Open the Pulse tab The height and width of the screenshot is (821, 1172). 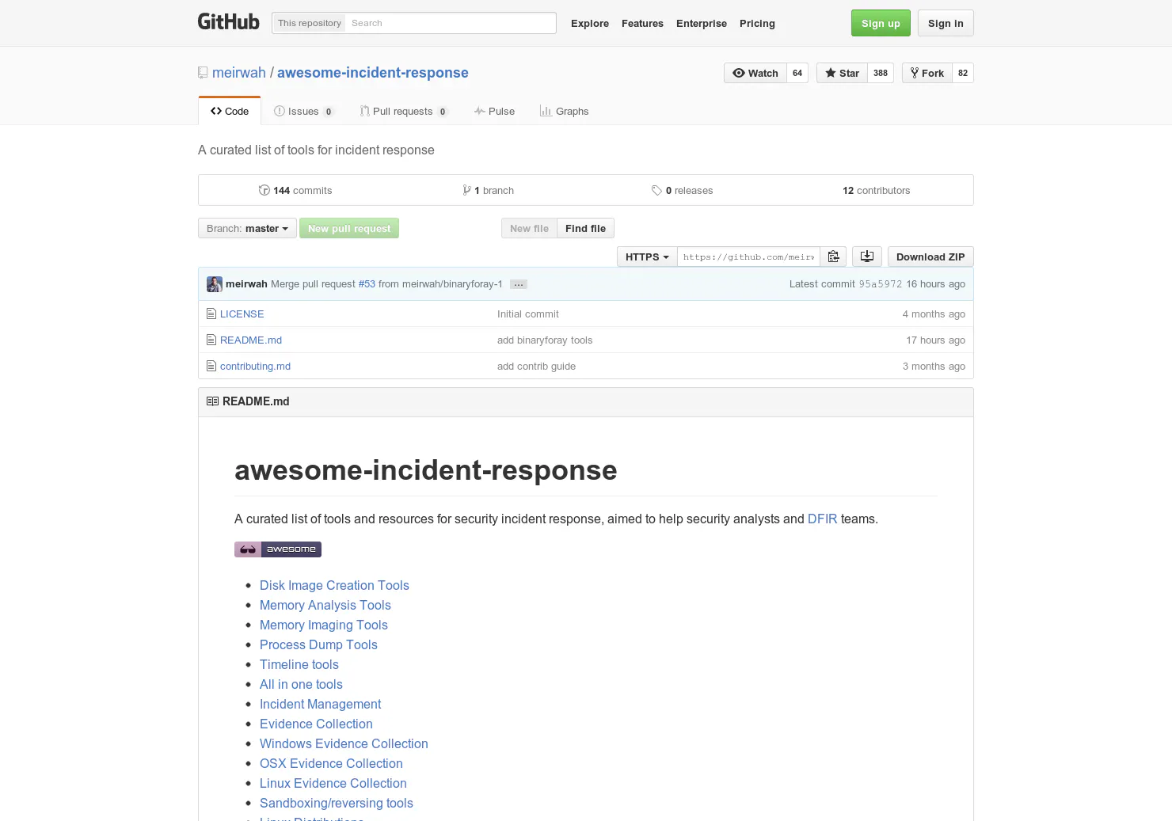click(494, 111)
